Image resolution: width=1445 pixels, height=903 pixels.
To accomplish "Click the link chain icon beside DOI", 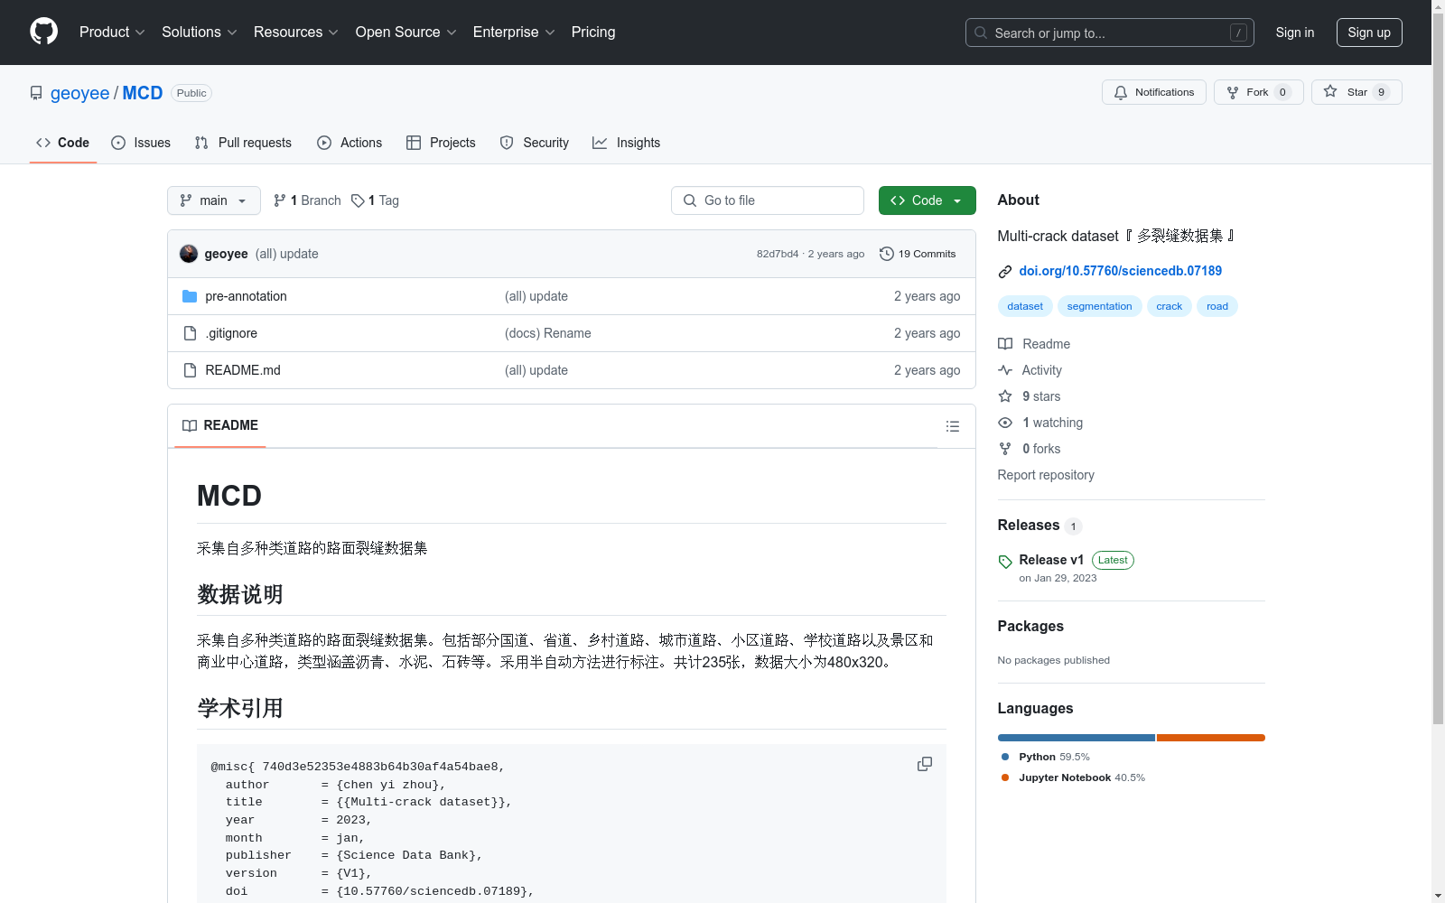I will [x=1005, y=272].
